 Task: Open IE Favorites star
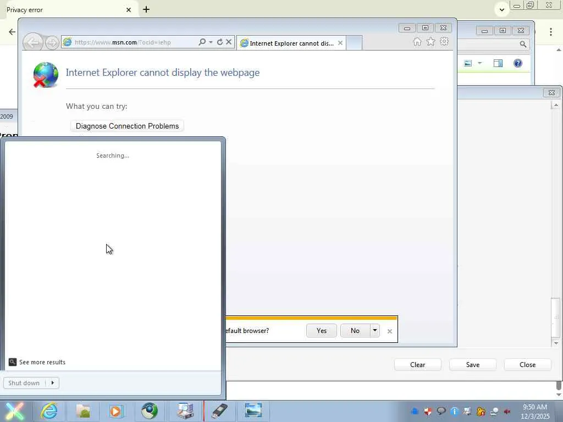(x=430, y=42)
